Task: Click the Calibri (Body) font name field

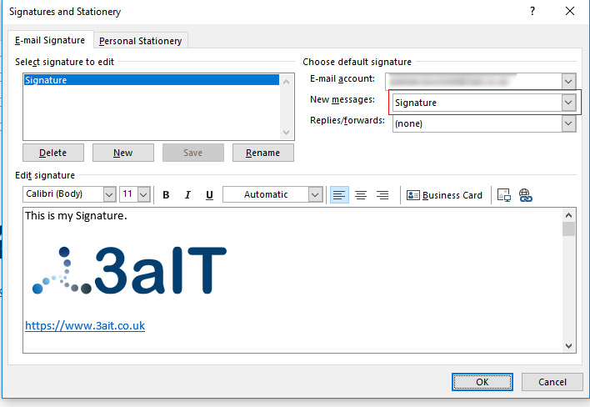Action: (63, 194)
